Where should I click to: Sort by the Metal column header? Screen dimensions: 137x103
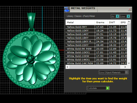[x=80, y=22]
